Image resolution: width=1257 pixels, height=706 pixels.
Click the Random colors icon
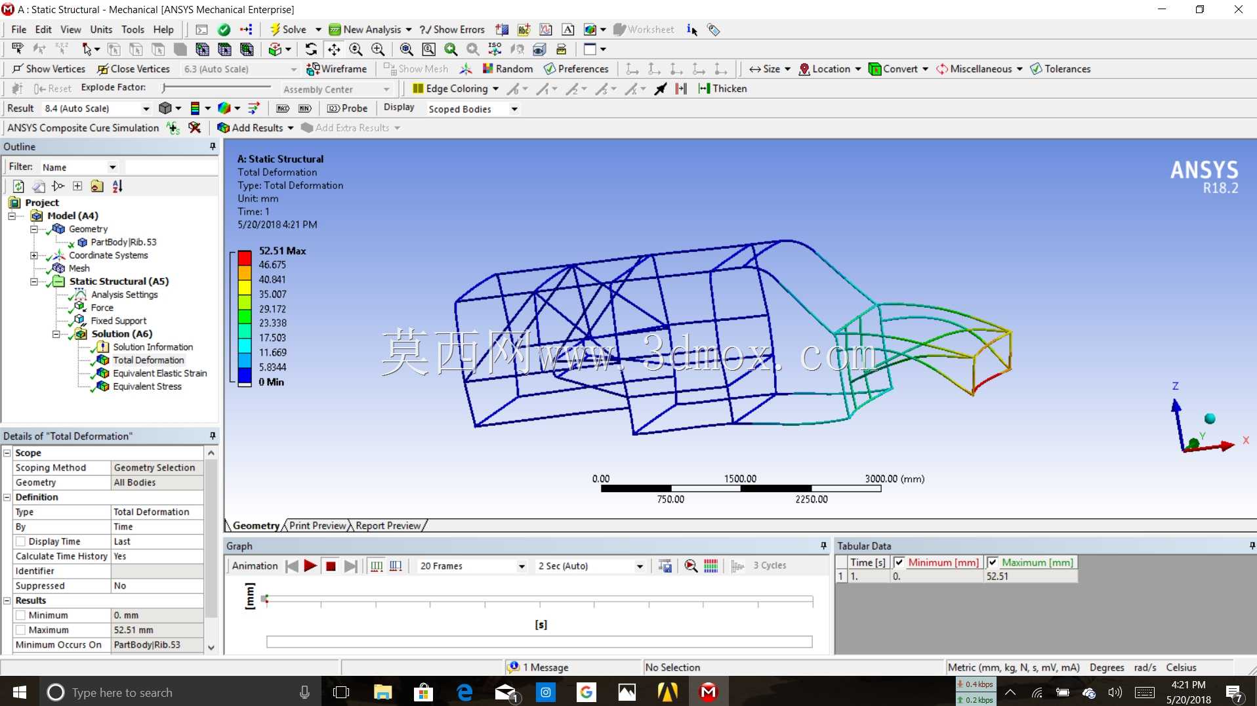[507, 69]
